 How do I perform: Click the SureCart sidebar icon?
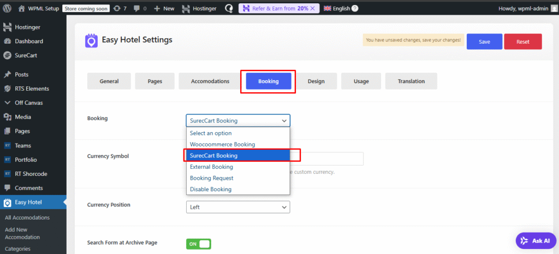tap(7, 55)
